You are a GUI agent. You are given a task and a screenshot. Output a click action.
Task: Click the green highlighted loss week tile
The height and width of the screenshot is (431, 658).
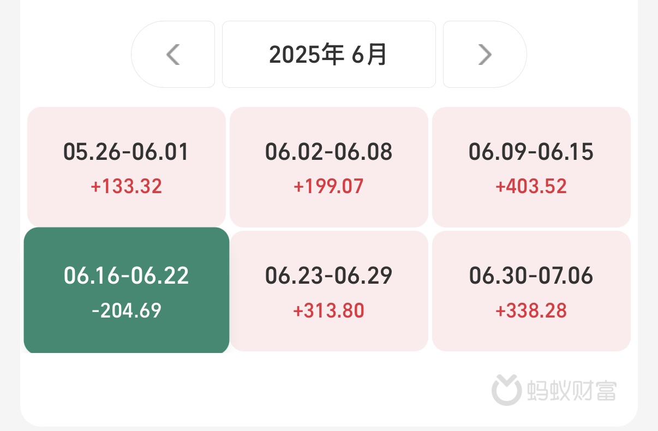126,290
